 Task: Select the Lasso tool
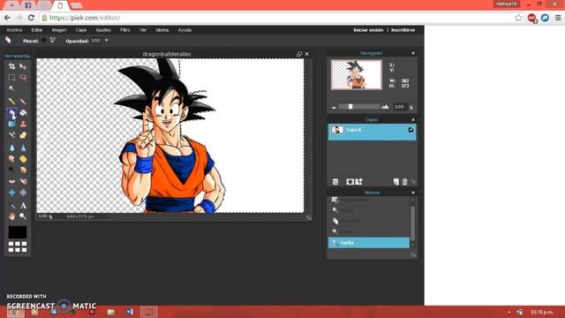[23, 77]
